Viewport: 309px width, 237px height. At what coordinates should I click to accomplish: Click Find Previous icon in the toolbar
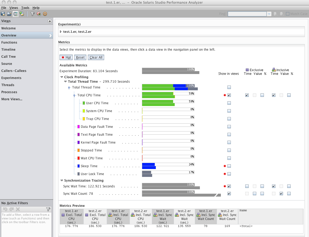point(275,14)
